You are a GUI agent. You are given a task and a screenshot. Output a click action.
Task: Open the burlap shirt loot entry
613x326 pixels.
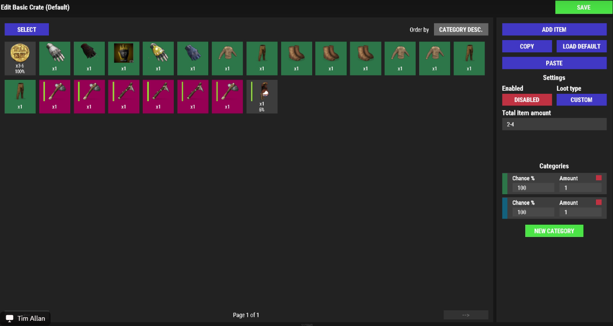227,58
